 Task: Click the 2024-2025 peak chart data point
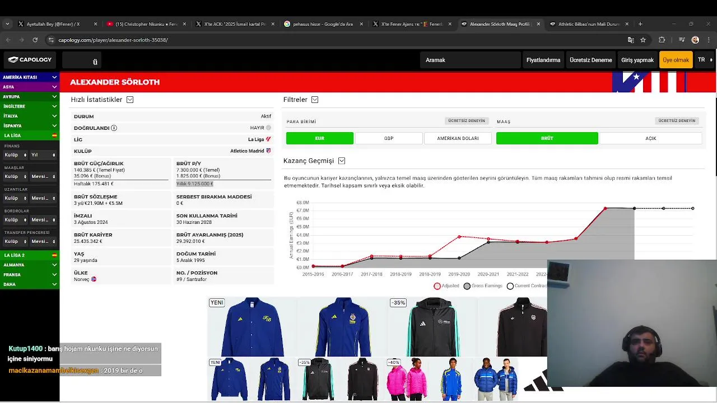coord(605,208)
